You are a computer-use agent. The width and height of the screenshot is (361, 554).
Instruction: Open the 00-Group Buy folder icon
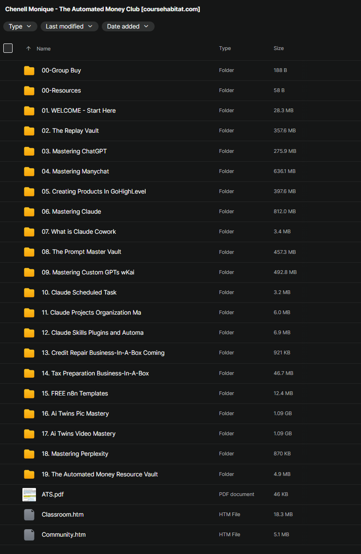click(x=29, y=71)
